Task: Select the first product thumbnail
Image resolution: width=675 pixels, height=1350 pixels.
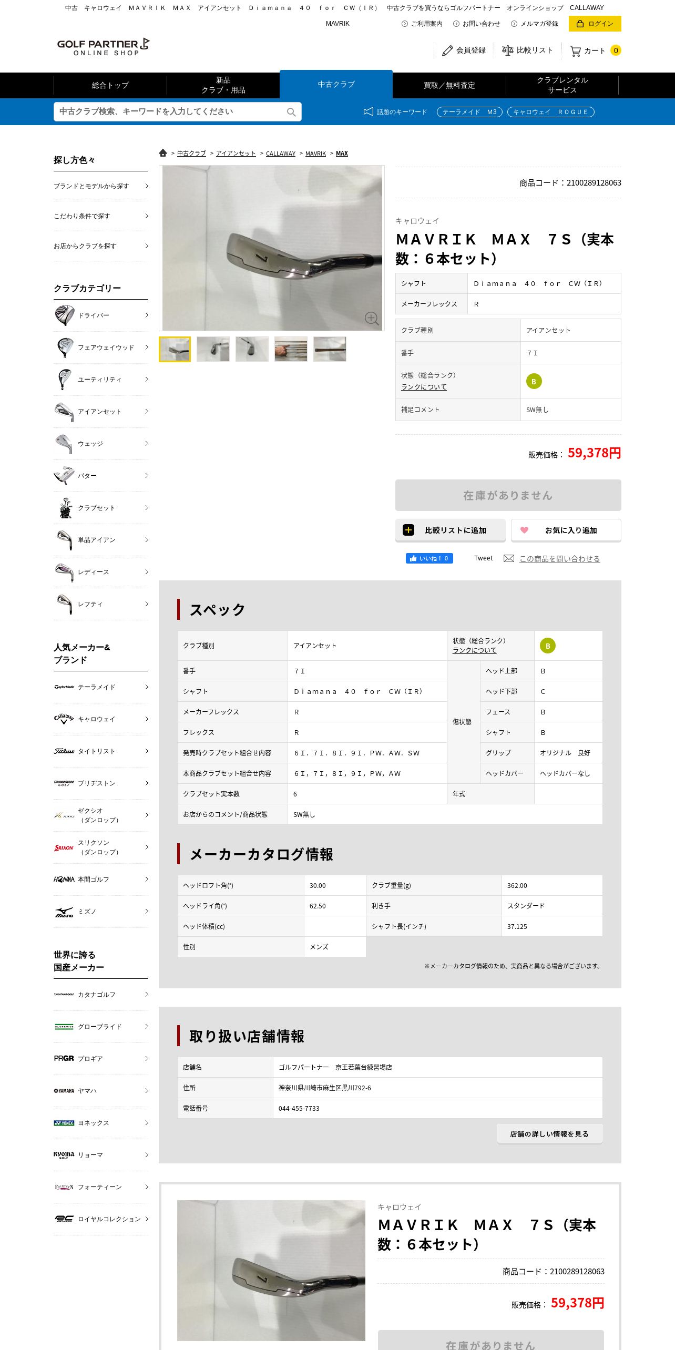Action: coord(175,349)
